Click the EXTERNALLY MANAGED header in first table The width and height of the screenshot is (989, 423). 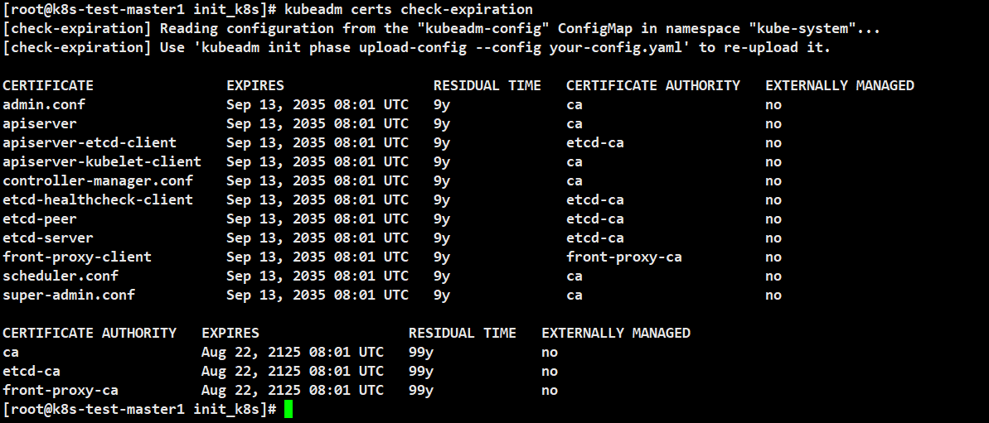(x=840, y=85)
